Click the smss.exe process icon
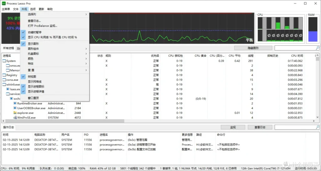This screenshot has height=171, width=321. pos(8,66)
